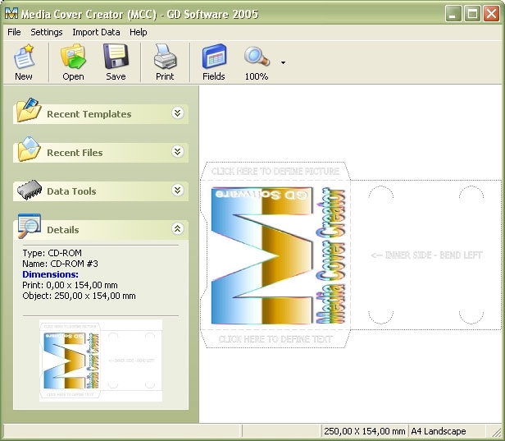Click the MCC application icon in title bar

11,13
